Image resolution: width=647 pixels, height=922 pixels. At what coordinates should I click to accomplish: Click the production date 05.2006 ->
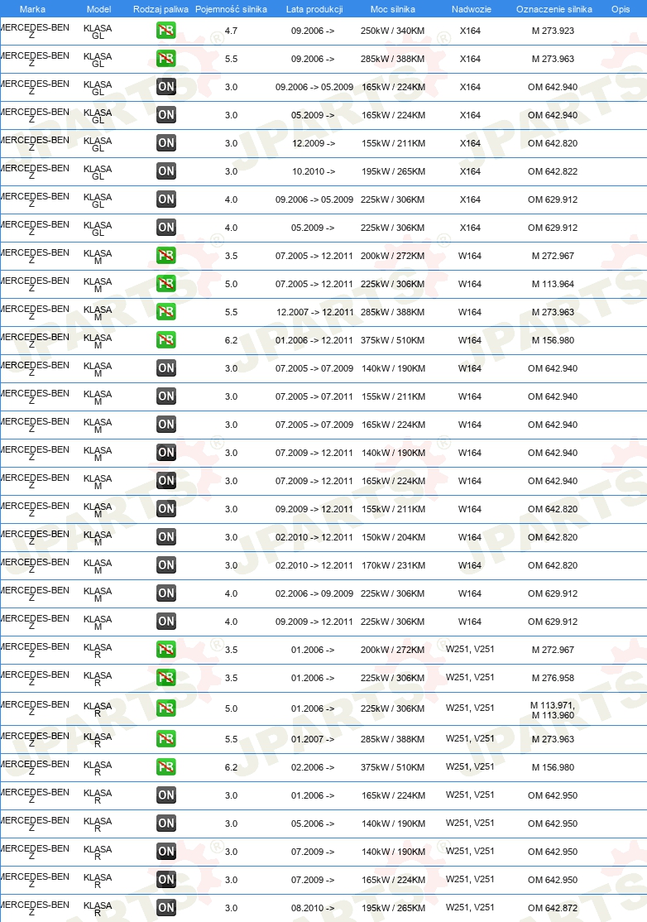point(313,824)
